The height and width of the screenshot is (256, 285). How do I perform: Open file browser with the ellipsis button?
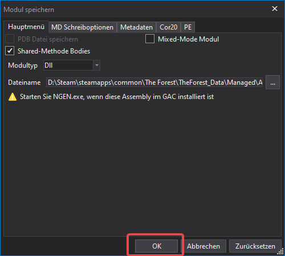coord(272,82)
